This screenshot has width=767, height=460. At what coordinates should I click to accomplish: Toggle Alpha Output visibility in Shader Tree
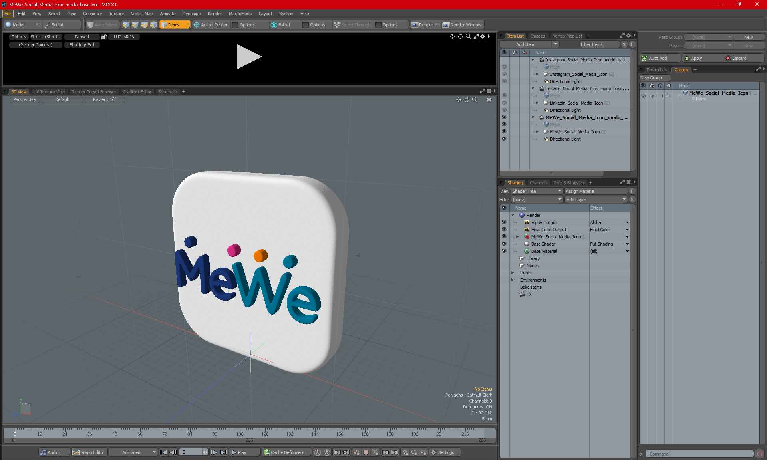(x=504, y=222)
